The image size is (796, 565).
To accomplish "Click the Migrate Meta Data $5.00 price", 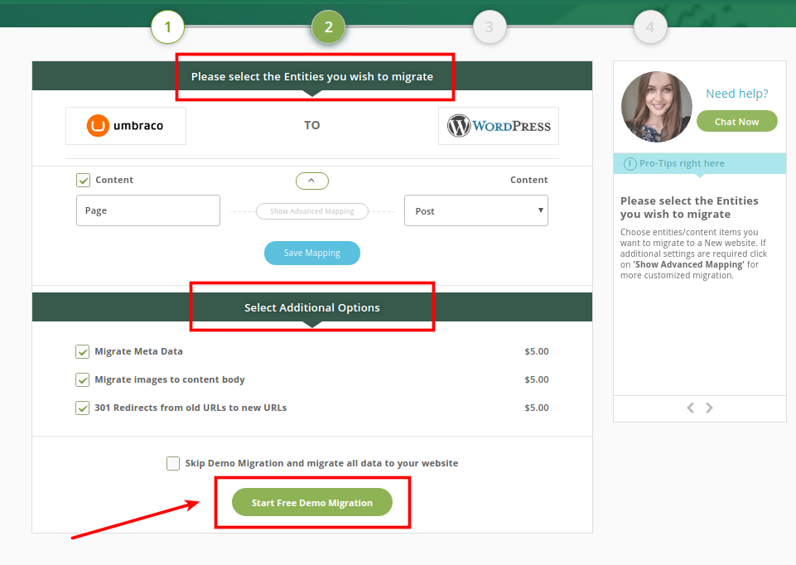I will pyautogui.click(x=537, y=351).
